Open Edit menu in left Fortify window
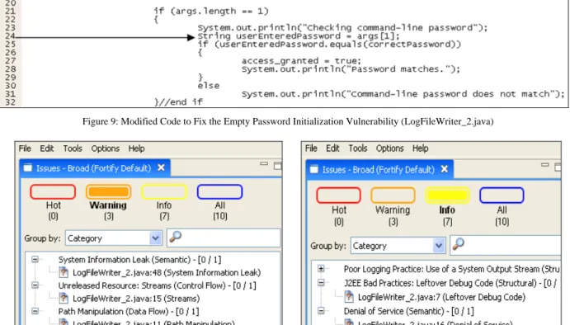Screen dimensions: 570x325 [46, 148]
